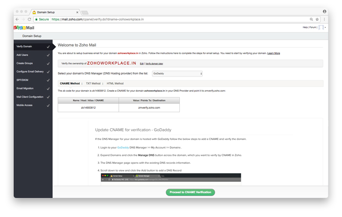Image resolution: width=342 pixels, height=217 pixels.
Task: Click Verify domain later link
Action: pyautogui.click(x=154, y=63)
